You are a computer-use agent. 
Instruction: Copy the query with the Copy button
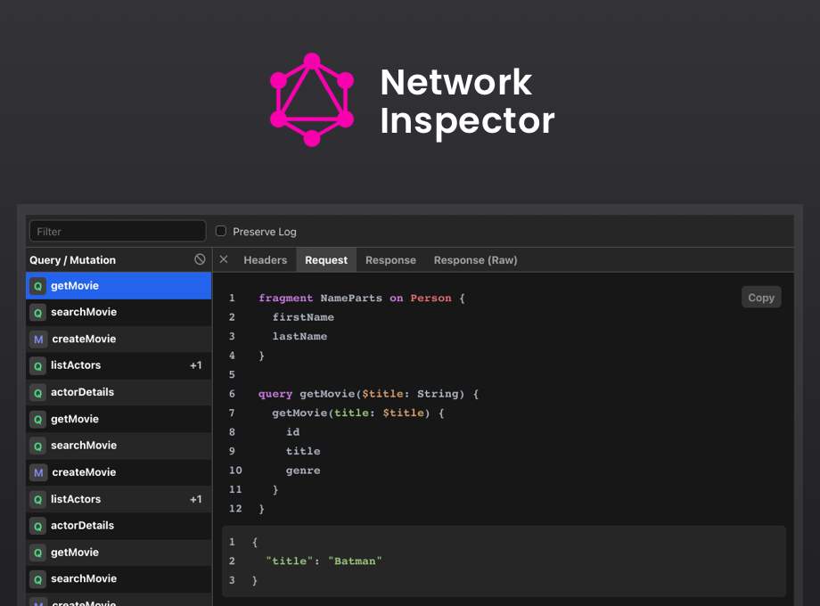pyautogui.click(x=761, y=297)
